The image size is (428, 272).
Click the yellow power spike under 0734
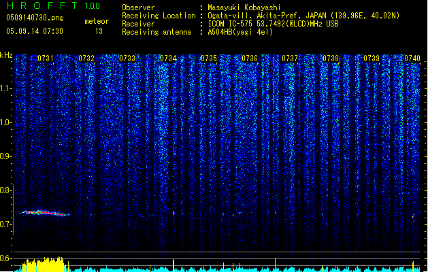pos(174,265)
